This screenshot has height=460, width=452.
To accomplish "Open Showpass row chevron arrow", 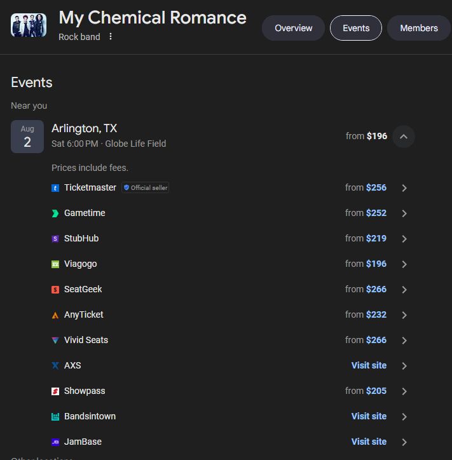I will pos(404,391).
